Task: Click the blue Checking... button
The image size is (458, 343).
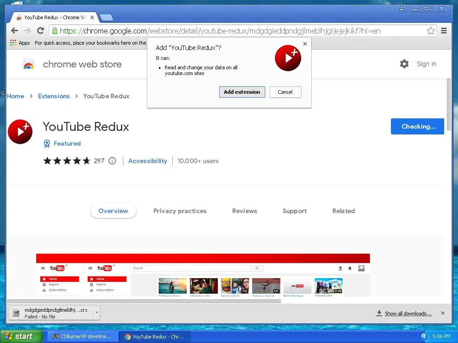Action: 417,126
